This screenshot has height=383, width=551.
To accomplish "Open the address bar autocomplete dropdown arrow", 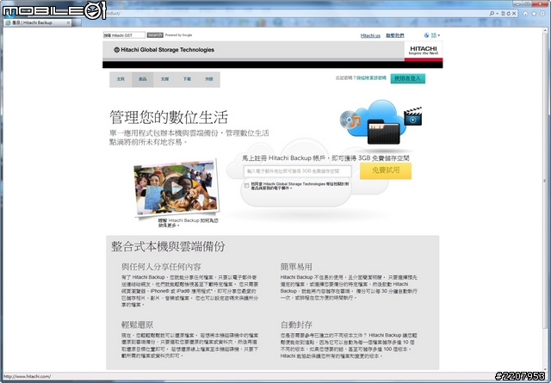I will pos(498,14).
